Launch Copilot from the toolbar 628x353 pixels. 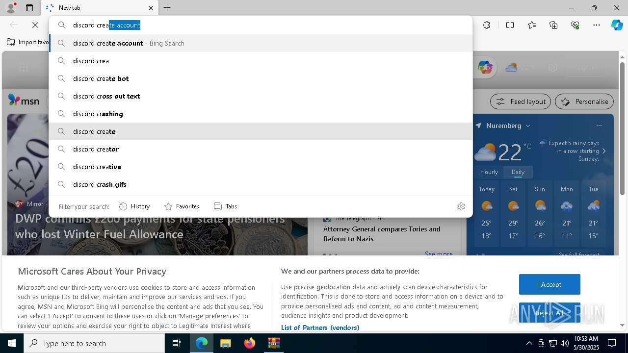(617, 25)
